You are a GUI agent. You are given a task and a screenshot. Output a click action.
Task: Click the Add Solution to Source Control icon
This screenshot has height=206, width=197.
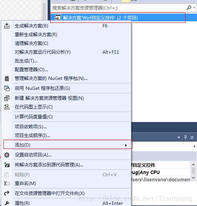[x=7, y=165]
